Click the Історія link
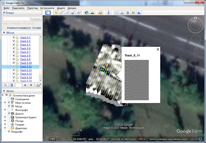Image resolution: width=206 pixels, height=143 pixels. pos(36,28)
